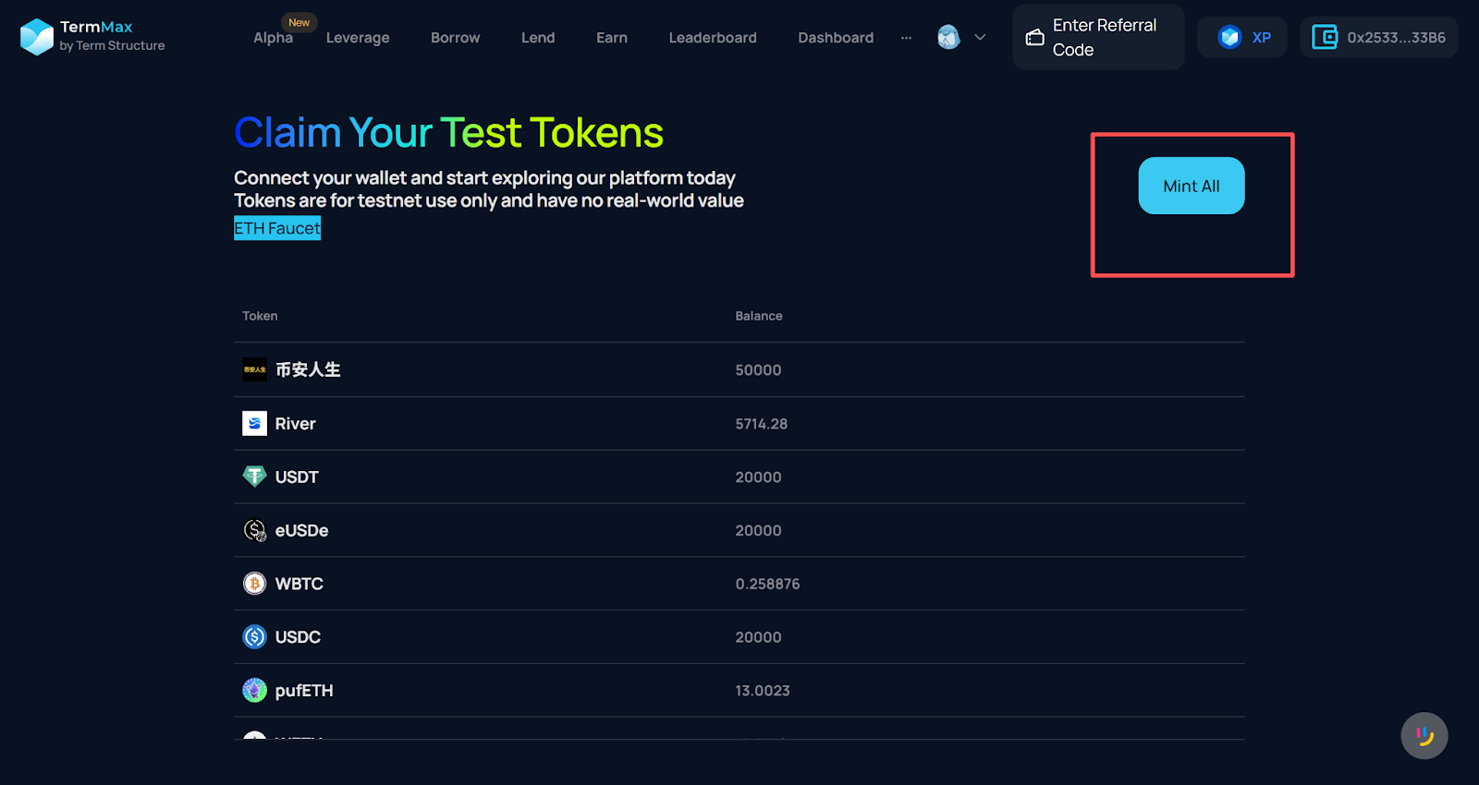Click the USDC token icon
This screenshot has width=1479, height=785.
tap(254, 637)
